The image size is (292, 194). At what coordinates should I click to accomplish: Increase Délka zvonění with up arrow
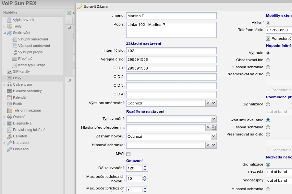(145, 167)
